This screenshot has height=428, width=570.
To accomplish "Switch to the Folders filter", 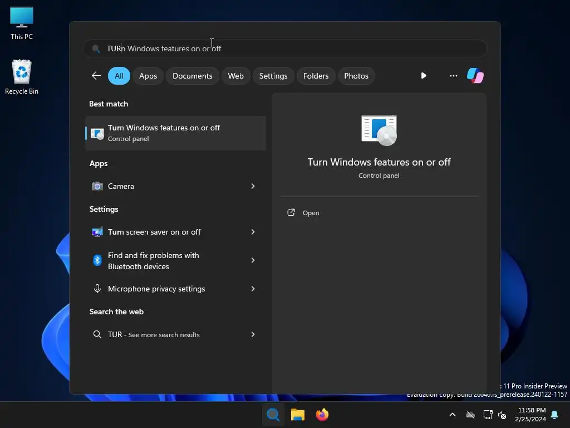I will [316, 76].
